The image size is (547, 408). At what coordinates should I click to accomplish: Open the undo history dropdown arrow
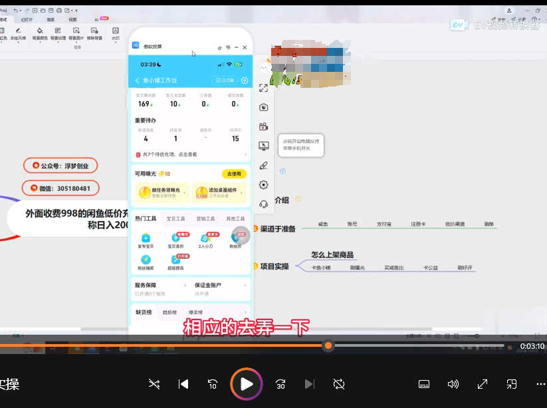coord(21,11)
